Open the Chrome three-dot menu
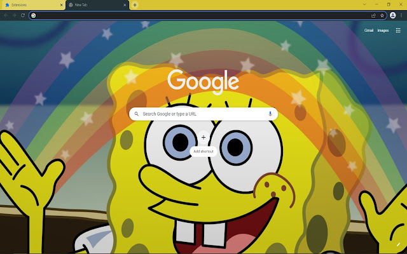407x254 pixels. (401, 15)
